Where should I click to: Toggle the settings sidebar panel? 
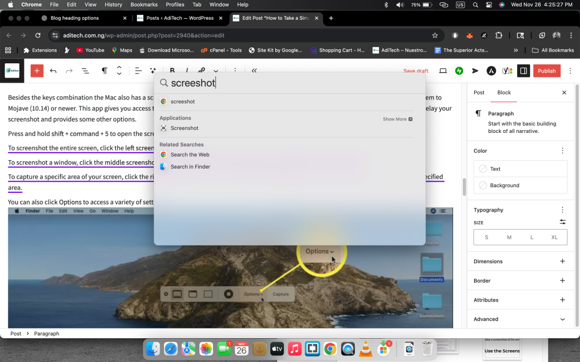click(x=524, y=71)
